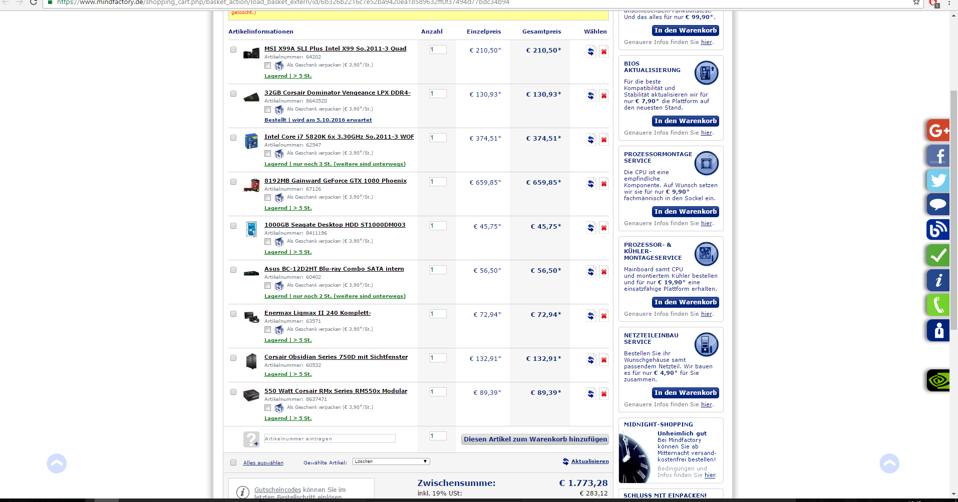The image size is (958, 502).
Task: Click 'Diesen Artikel zum Warenkorb hinzufügen'
Action: [x=535, y=439]
